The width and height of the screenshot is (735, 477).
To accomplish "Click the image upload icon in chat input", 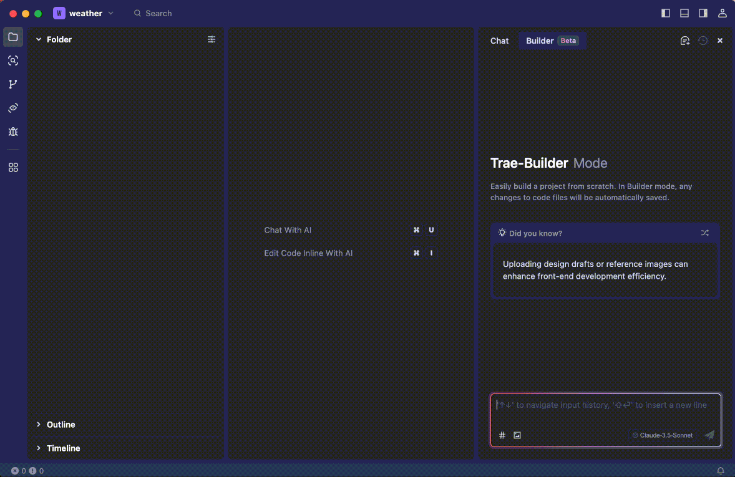I will coord(517,435).
